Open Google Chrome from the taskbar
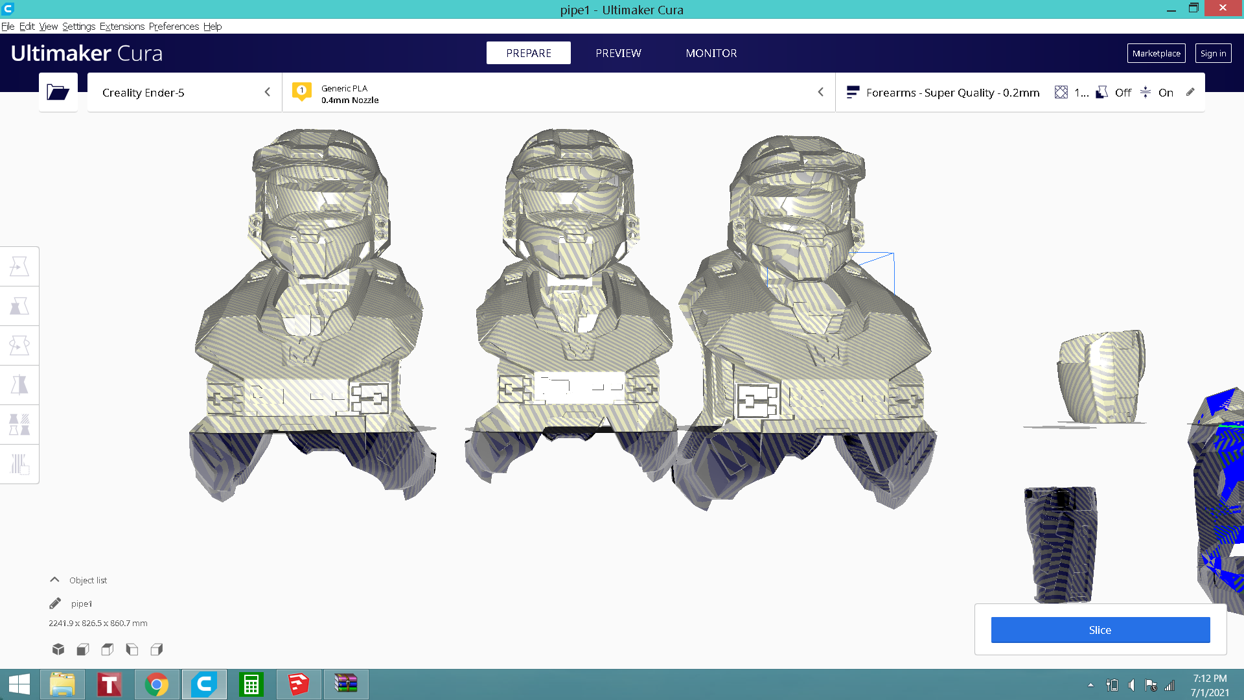 (x=157, y=684)
